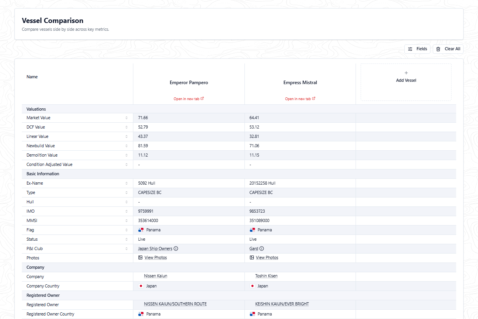Click Market Value 71.66 cell
This screenshot has width=478, height=319.
tap(189, 118)
